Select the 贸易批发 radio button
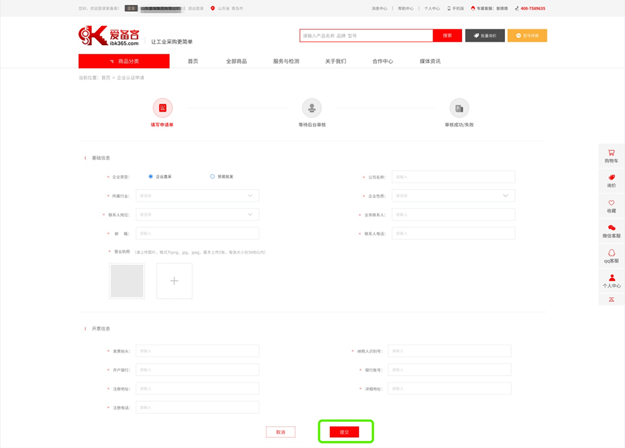Viewport: 625px width, 448px height. pyautogui.click(x=212, y=177)
